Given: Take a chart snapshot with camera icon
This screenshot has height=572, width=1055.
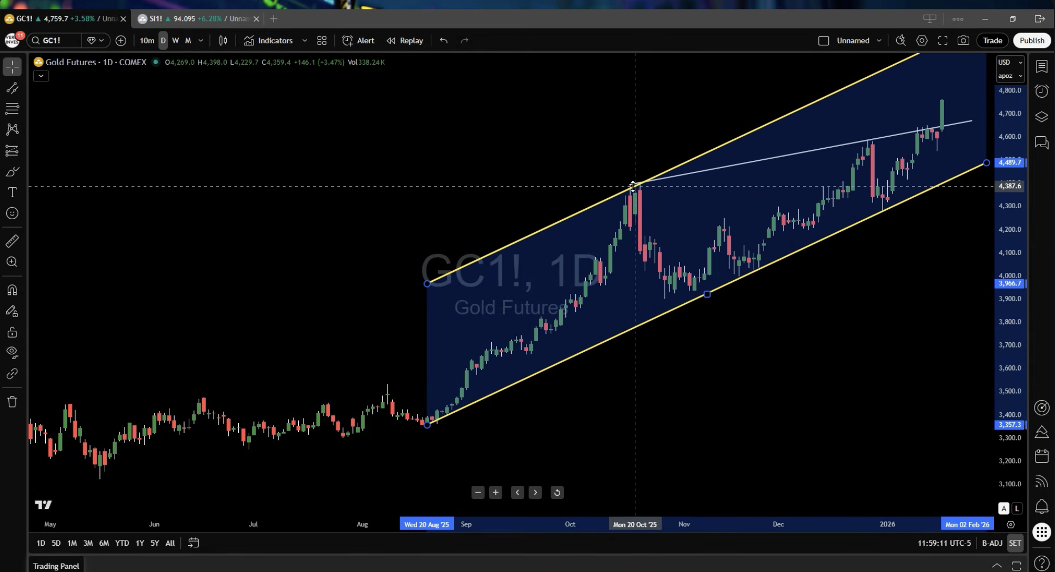Looking at the screenshot, I should click(x=963, y=40).
